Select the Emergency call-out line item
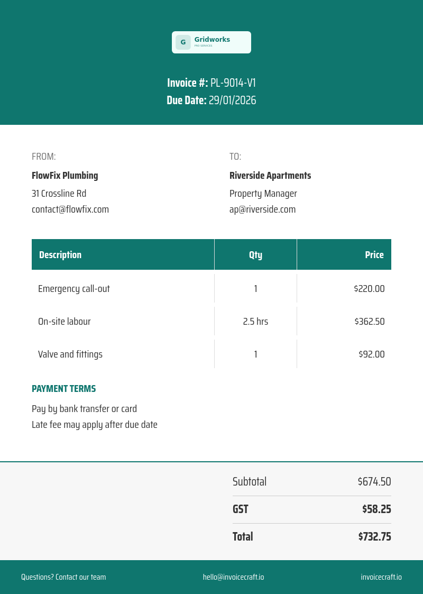 [x=212, y=288]
